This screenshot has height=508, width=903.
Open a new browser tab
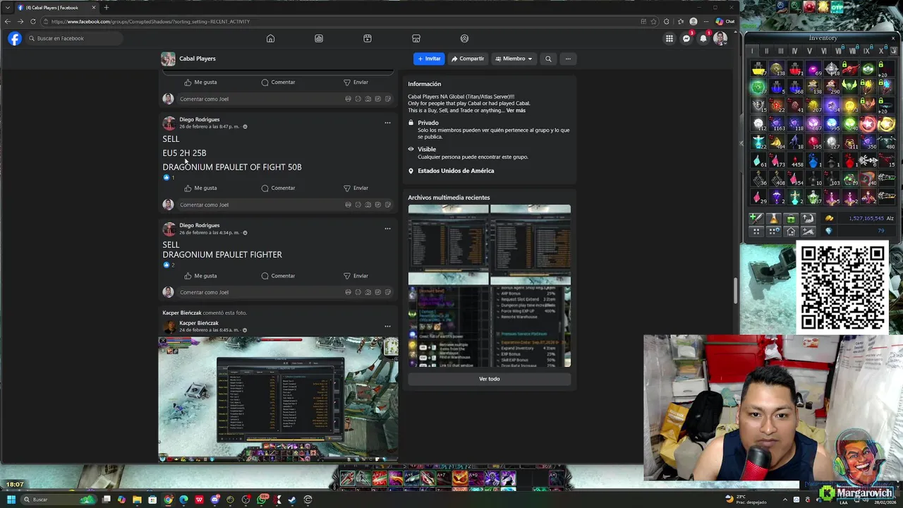click(x=107, y=7)
